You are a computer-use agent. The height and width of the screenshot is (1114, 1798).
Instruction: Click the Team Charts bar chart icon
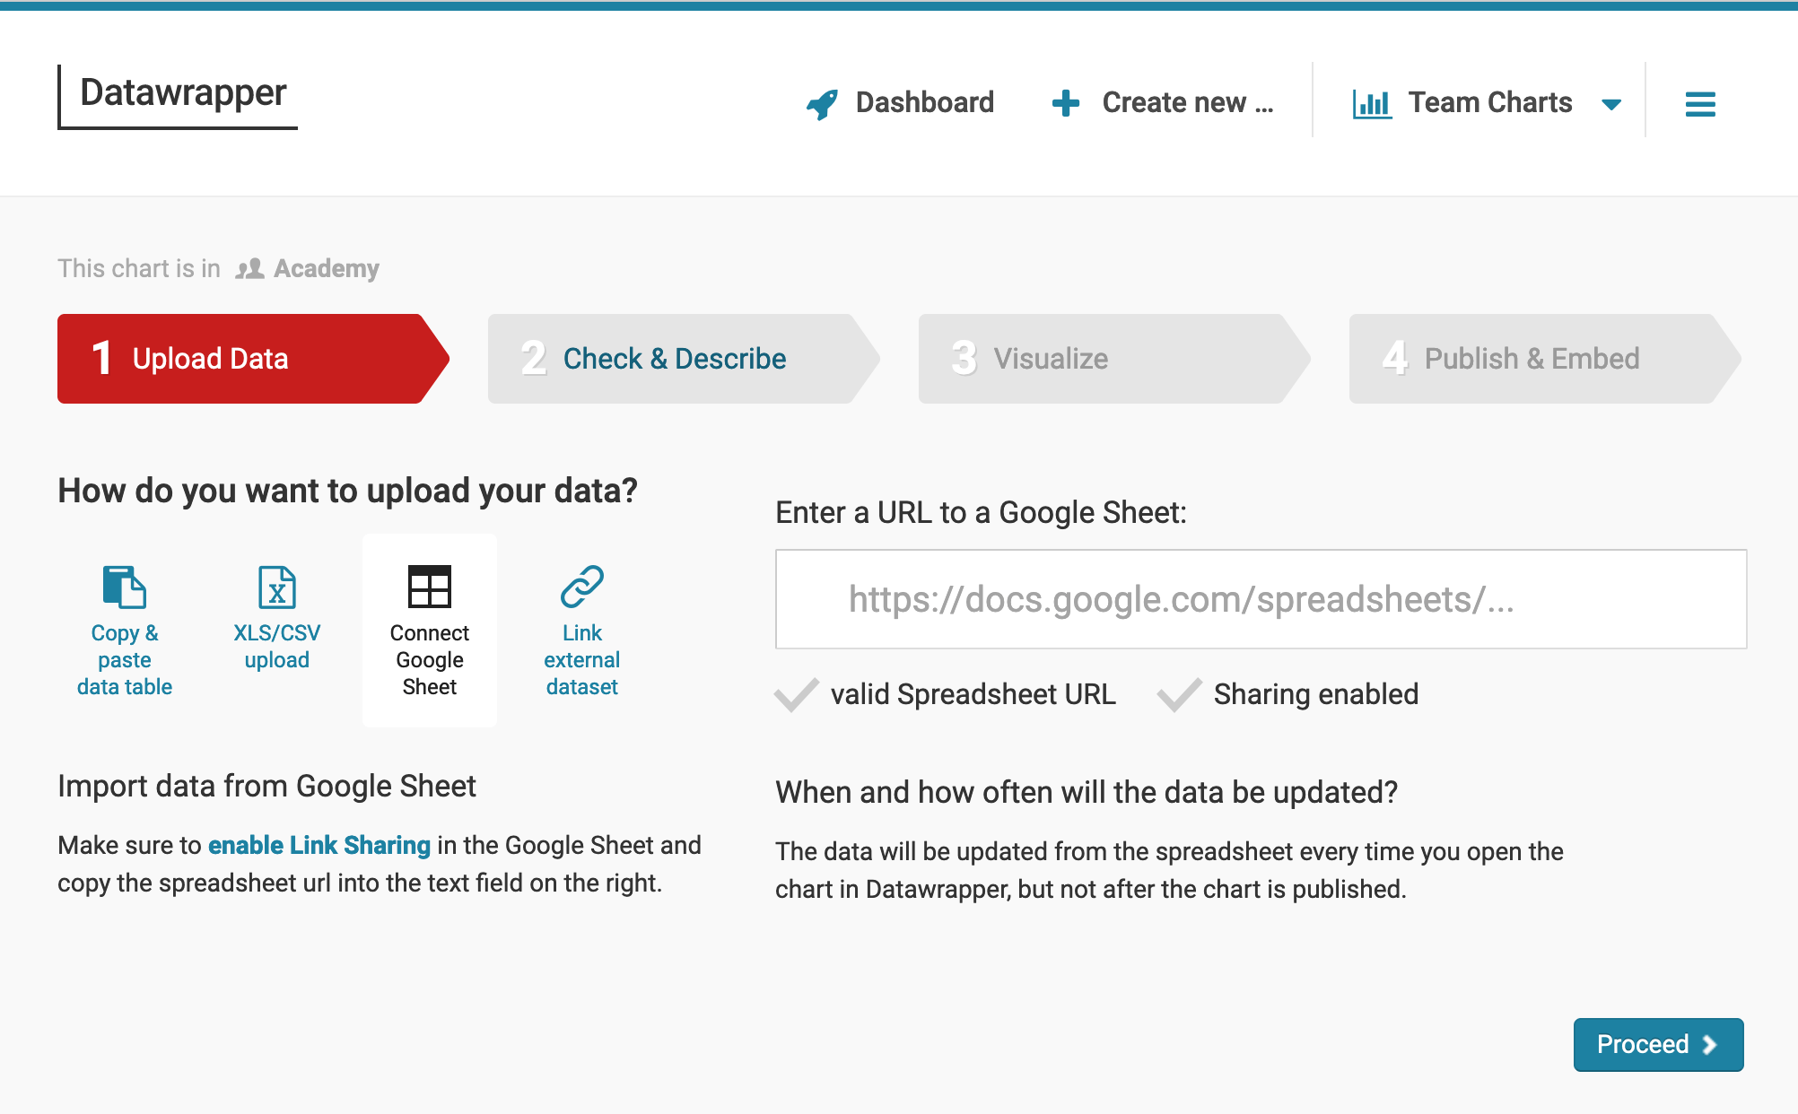(1371, 104)
